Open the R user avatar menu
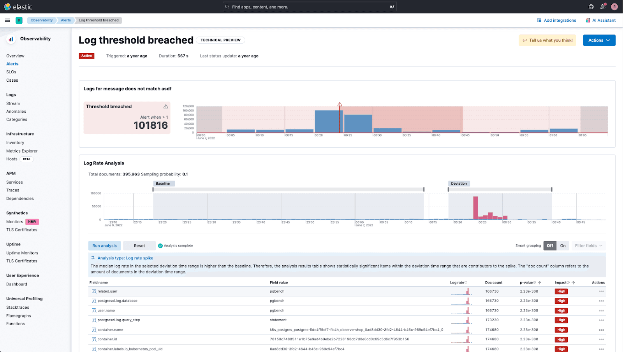The height and width of the screenshot is (352, 623). (615, 6)
